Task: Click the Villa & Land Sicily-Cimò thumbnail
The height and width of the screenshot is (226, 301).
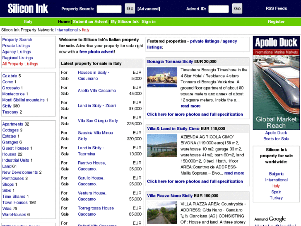Action: (162, 146)
